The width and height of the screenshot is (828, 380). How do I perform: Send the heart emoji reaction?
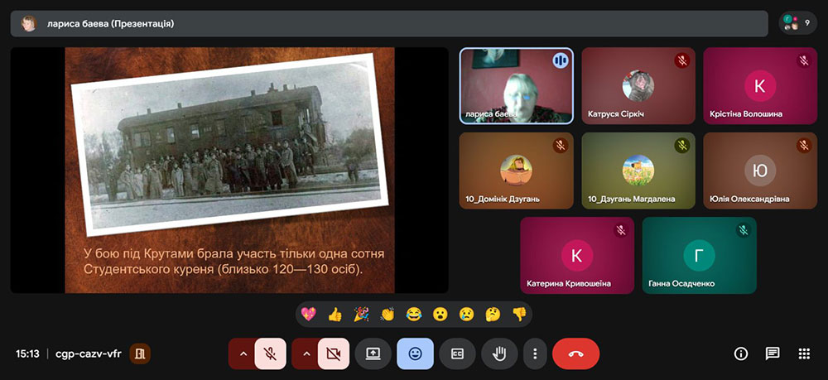(308, 314)
